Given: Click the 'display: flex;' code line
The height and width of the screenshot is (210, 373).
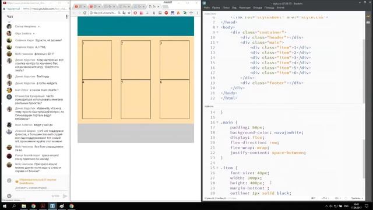Looking at the screenshot, I should pos(247,138).
